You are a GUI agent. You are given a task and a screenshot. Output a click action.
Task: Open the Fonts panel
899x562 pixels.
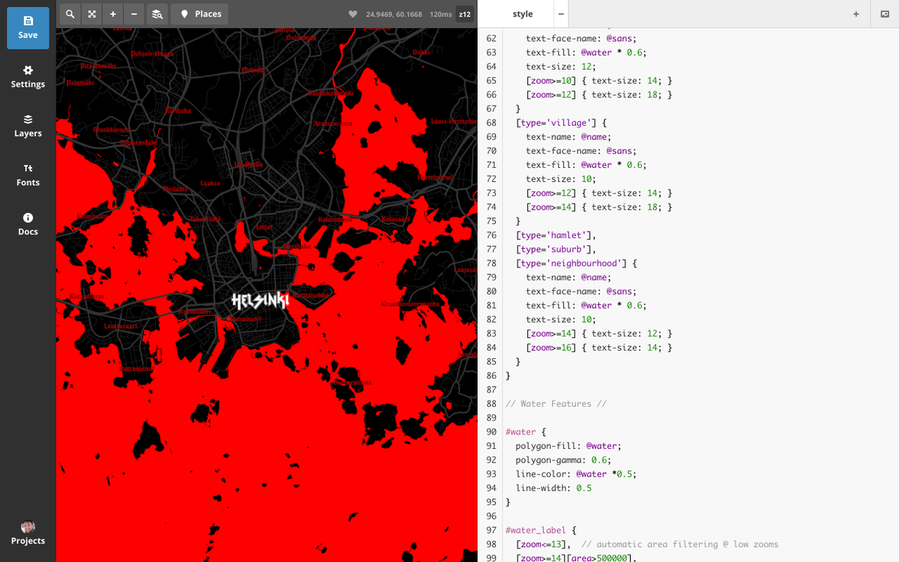(x=28, y=175)
